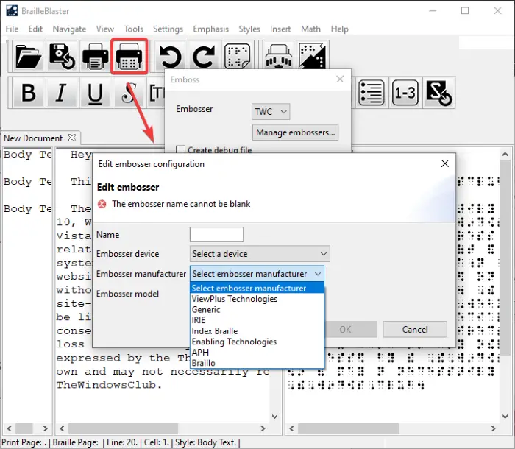Undo the last action with arrow icon
The width and height of the screenshot is (515, 449).
(x=170, y=56)
